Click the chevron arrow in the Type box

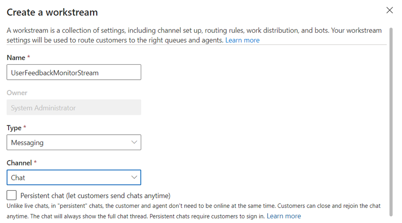[134, 142]
